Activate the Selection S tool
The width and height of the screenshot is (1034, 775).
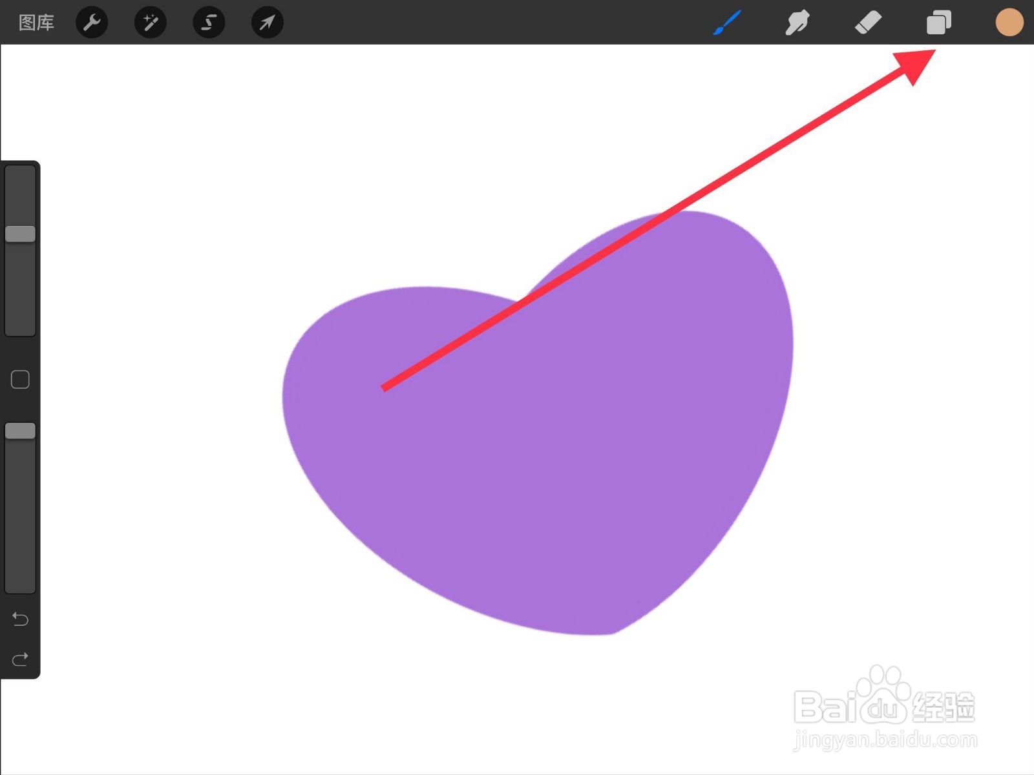coord(209,23)
